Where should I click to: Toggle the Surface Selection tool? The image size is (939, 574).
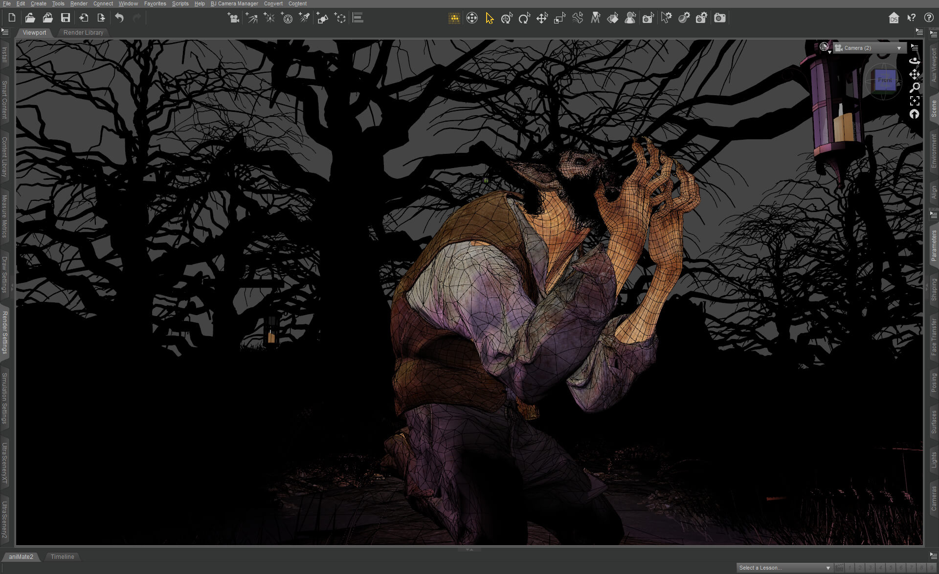point(613,18)
